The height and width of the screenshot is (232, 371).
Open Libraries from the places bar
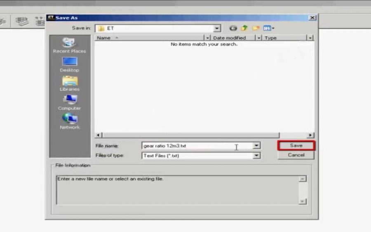pos(69,84)
